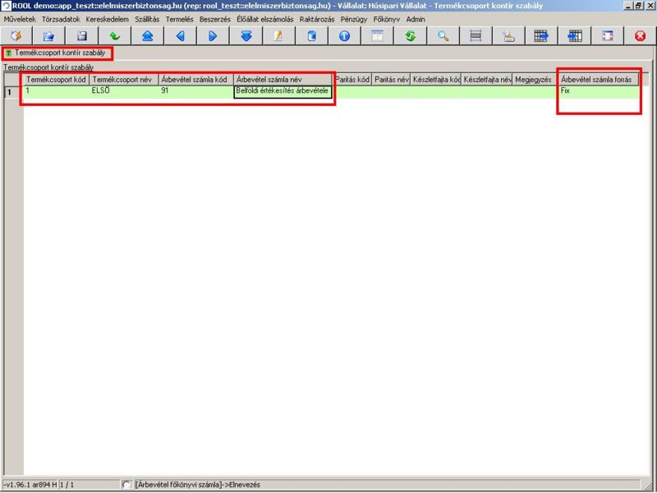Click the Árbevétel számla forrás column header
657x493 pixels.
pyautogui.click(x=595, y=80)
